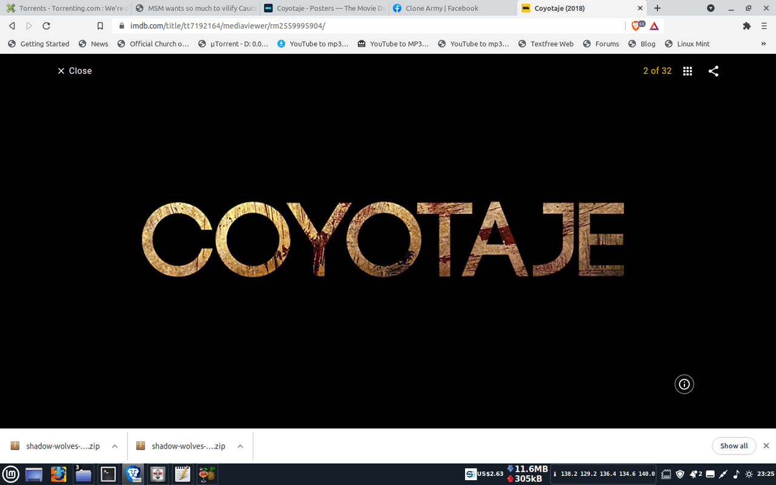Screen dimensions: 776x485
Task: Click the Show all downloads button
Action: point(734,446)
